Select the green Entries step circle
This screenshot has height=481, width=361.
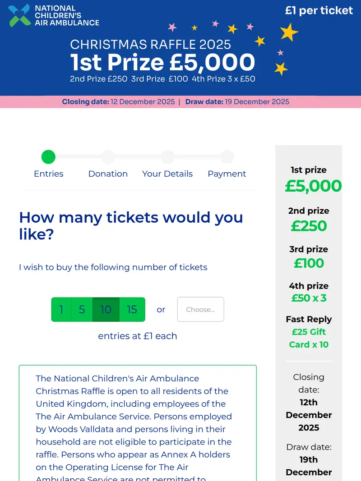coord(48,157)
